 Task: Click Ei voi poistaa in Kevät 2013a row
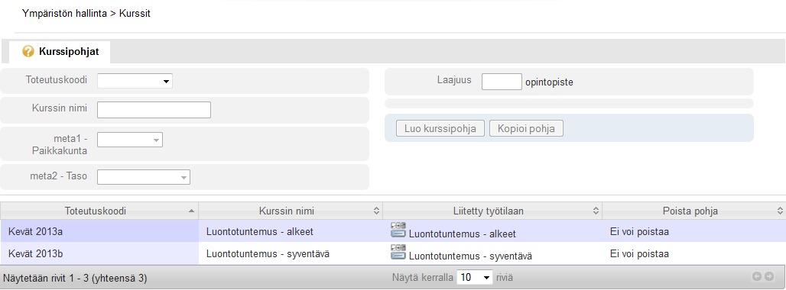639,232
